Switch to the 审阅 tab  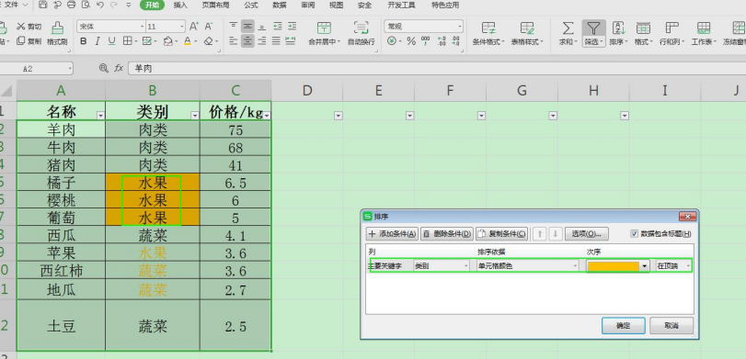click(308, 6)
